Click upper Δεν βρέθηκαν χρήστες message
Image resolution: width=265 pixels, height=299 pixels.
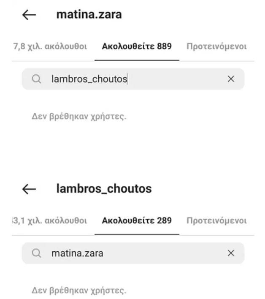pyautogui.click(x=79, y=116)
